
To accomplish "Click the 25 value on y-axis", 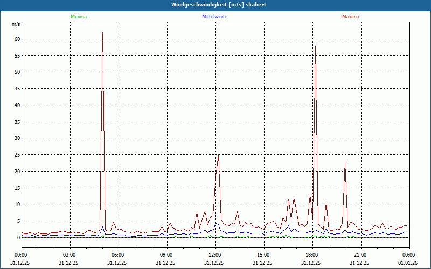I will click(18, 155).
